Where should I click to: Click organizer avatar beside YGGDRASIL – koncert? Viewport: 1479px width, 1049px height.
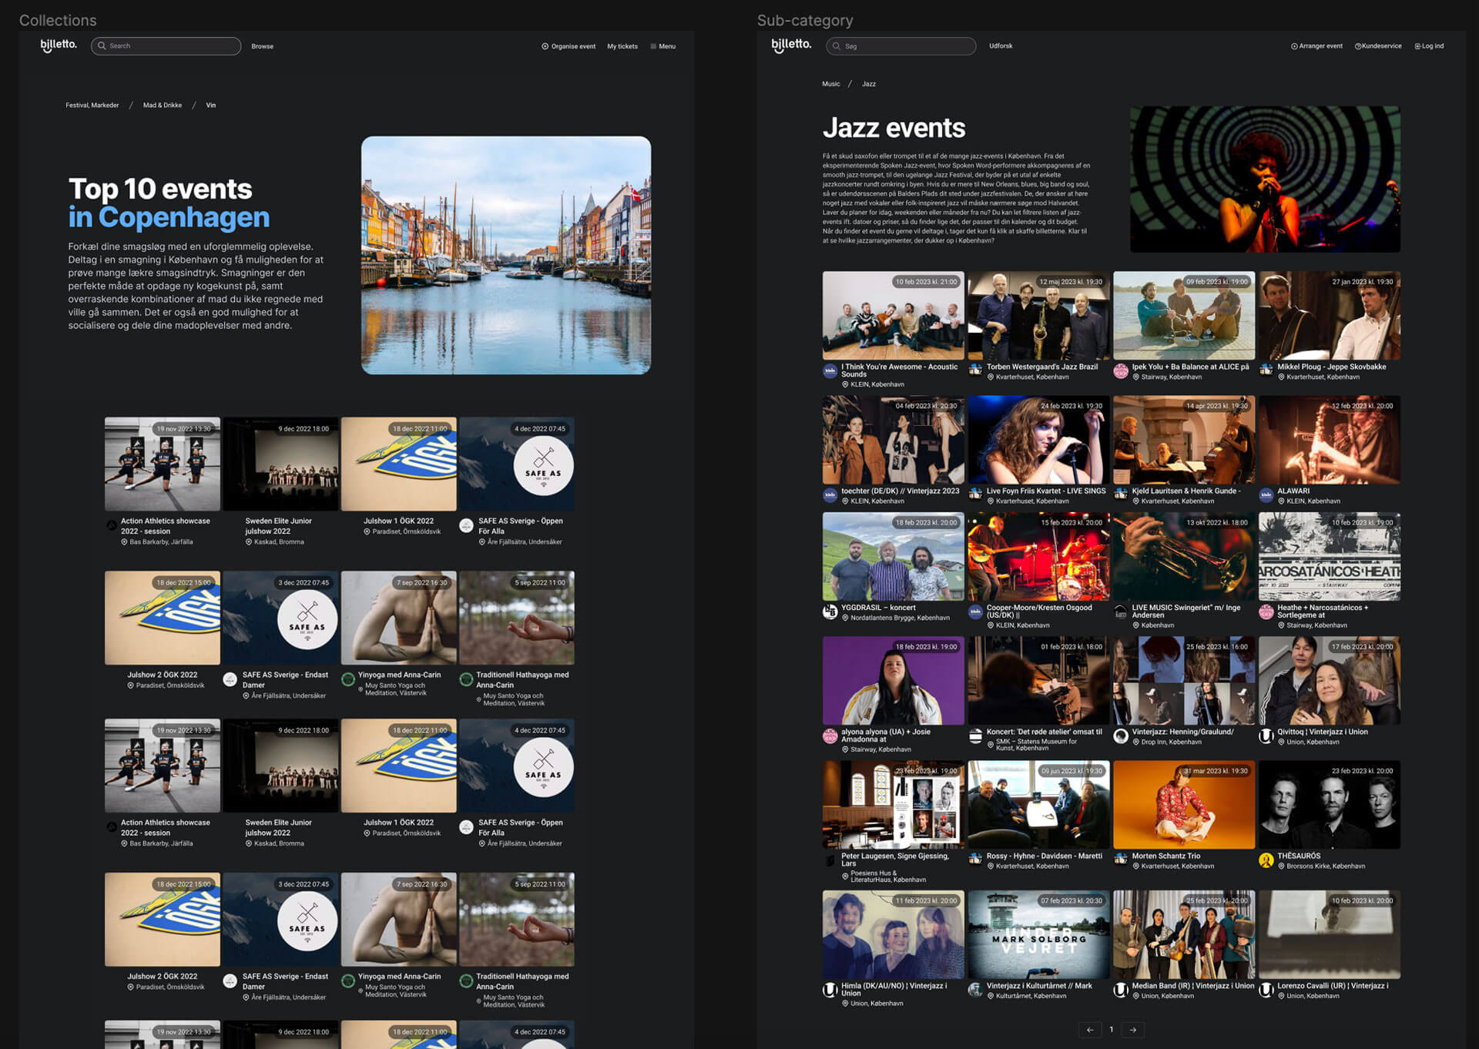(x=830, y=612)
